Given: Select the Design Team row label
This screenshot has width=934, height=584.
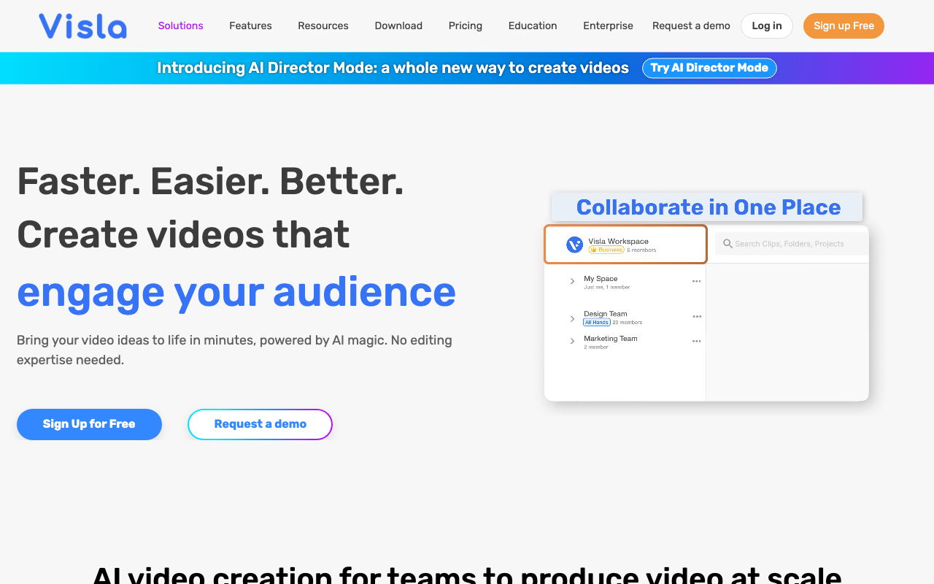Looking at the screenshot, I should pyautogui.click(x=605, y=314).
